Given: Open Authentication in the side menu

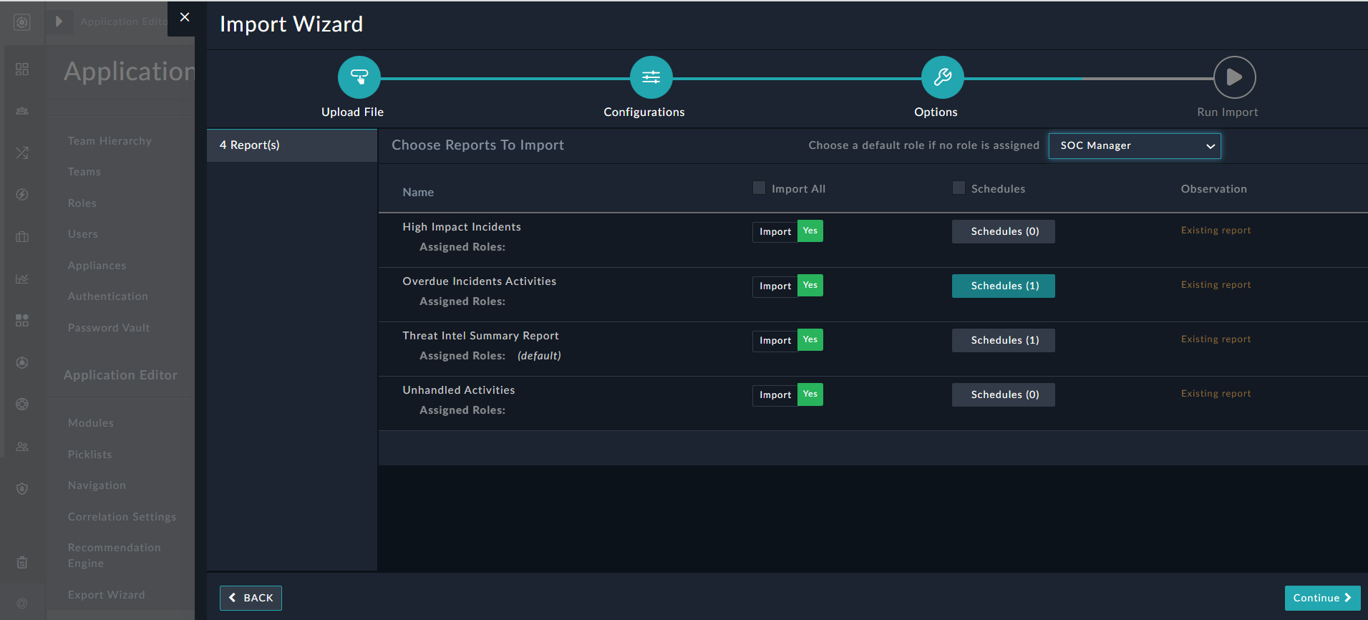Looking at the screenshot, I should pos(108,296).
